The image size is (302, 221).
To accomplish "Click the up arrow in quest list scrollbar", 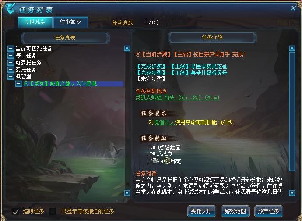I will tap(127, 48).
